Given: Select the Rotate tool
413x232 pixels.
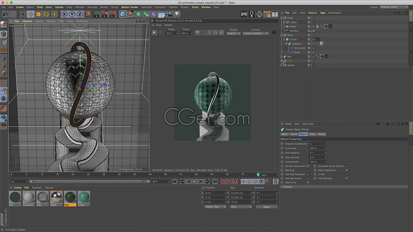Looking at the screenshot, I should click(x=46, y=14).
